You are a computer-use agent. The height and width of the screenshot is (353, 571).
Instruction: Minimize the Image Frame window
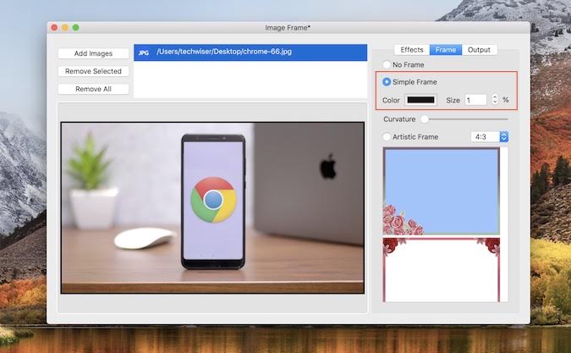click(x=65, y=28)
